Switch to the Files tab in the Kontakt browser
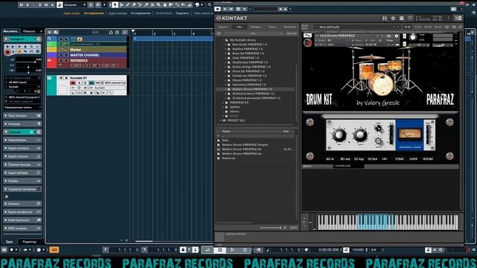477x268 pixels. pos(239,27)
